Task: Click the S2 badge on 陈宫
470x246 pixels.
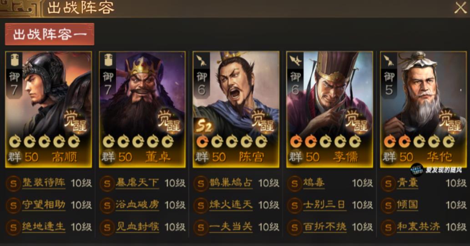Action: [x=203, y=126]
